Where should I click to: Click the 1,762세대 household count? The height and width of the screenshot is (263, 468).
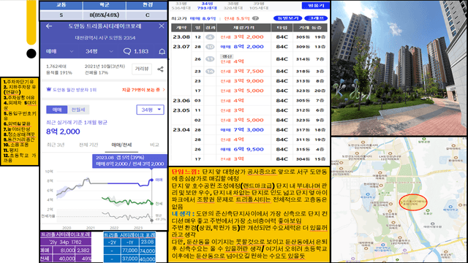coord(56,66)
